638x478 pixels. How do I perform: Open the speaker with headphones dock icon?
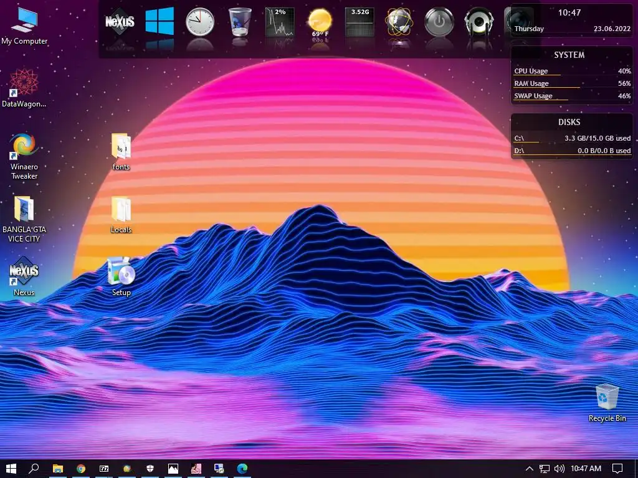(x=479, y=22)
